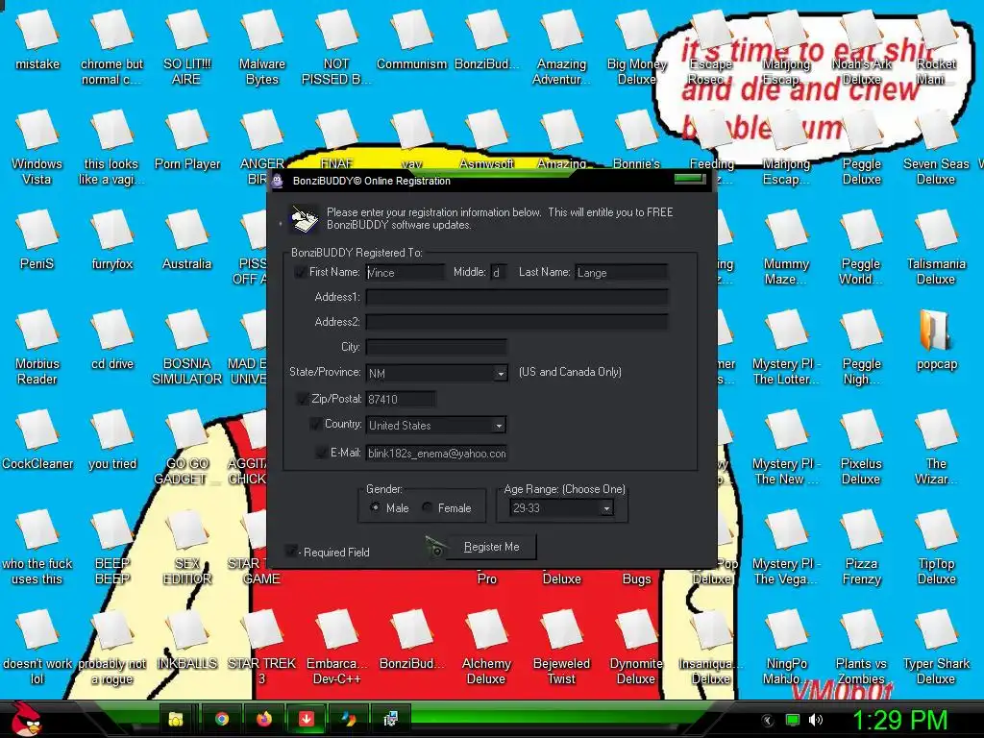Select the 'INKBALLS' desktop icon
Viewport: 984px width, 738px height.
click(x=187, y=639)
